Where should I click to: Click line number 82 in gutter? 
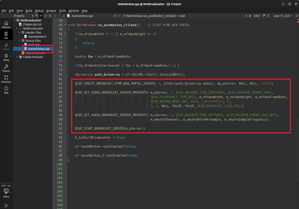coord(60,84)
